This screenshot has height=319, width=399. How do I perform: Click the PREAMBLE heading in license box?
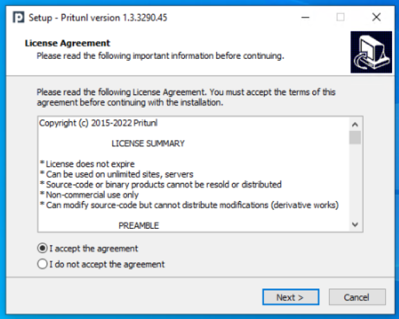139,225
